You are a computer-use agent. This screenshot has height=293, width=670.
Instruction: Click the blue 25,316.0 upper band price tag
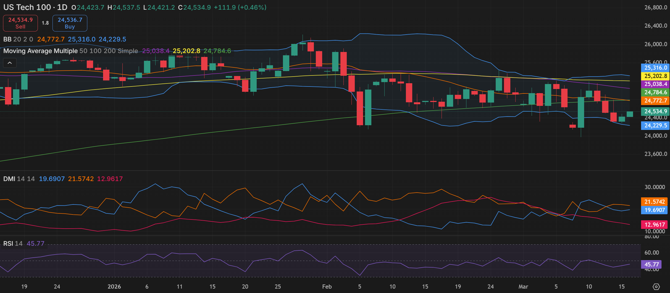point(655,68)
